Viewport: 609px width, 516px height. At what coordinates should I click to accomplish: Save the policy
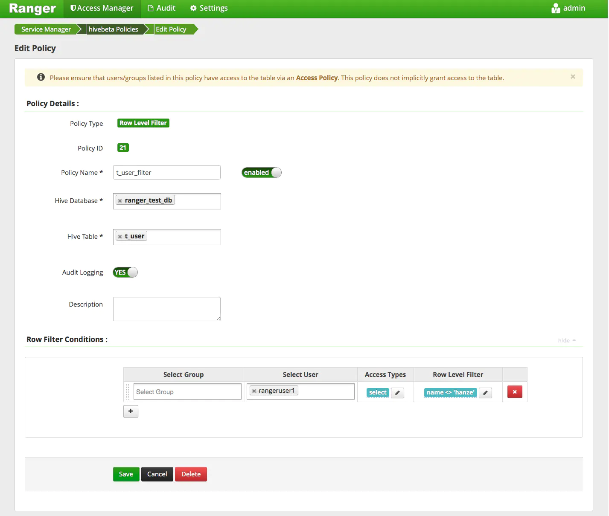tap(126, 474)
